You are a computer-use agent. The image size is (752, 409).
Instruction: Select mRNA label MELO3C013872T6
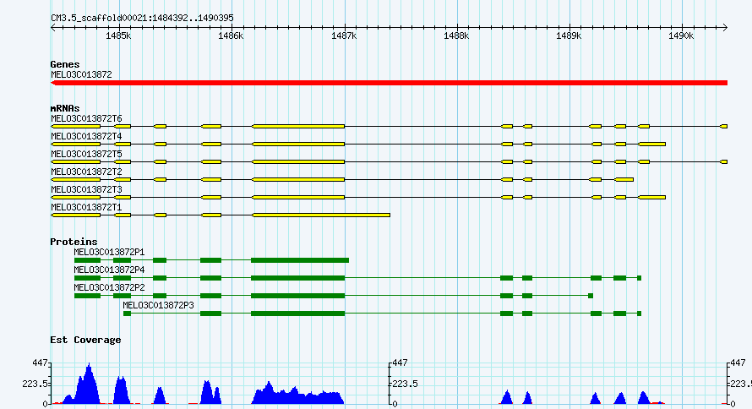86,118
